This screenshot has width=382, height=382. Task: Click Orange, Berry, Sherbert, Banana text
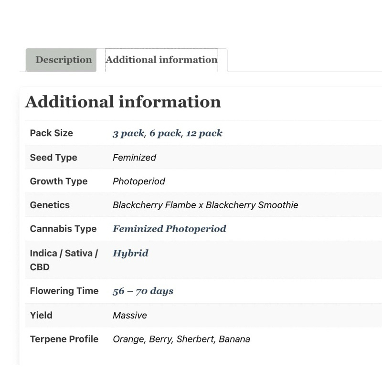click(x=181, y=339)
